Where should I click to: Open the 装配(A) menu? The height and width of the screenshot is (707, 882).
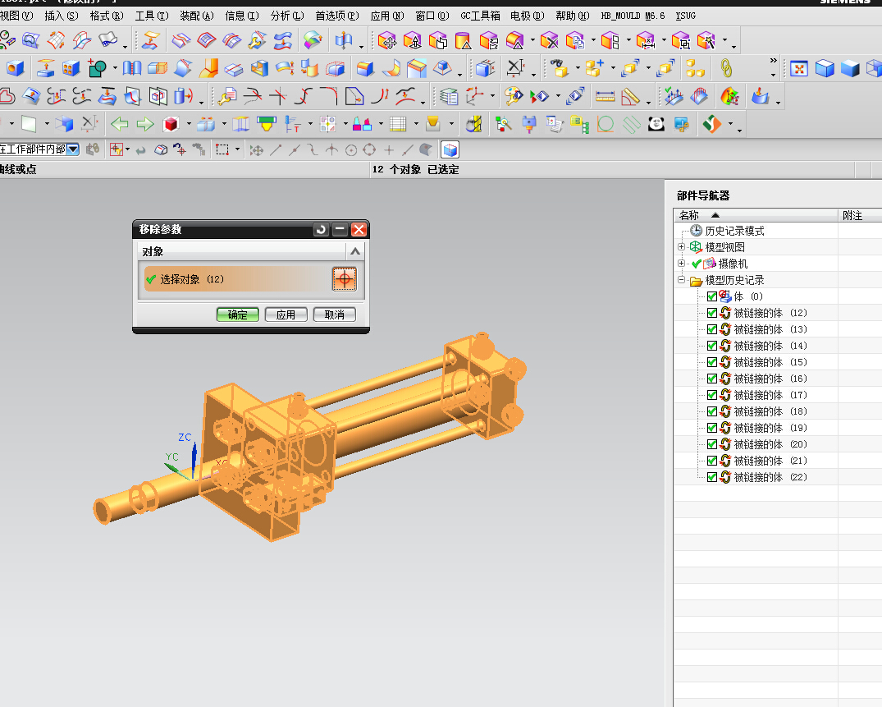[x=197, y=16]
